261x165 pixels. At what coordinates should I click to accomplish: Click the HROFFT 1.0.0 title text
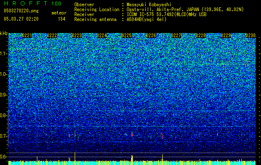coord(32,3)
